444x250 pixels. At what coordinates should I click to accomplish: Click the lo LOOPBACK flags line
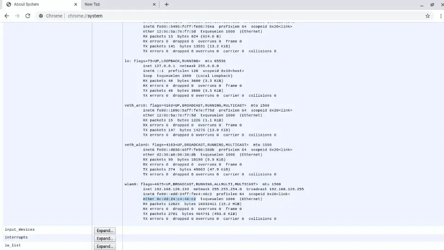(x=175, y=61)
